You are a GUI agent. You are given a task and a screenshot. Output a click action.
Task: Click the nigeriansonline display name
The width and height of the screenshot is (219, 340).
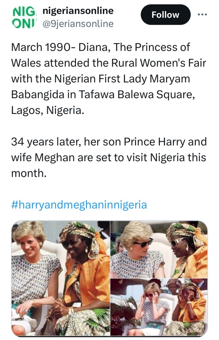78,11
